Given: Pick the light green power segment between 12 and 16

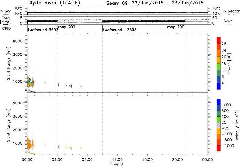Looking at the screenshot, I should click(219, 67).
